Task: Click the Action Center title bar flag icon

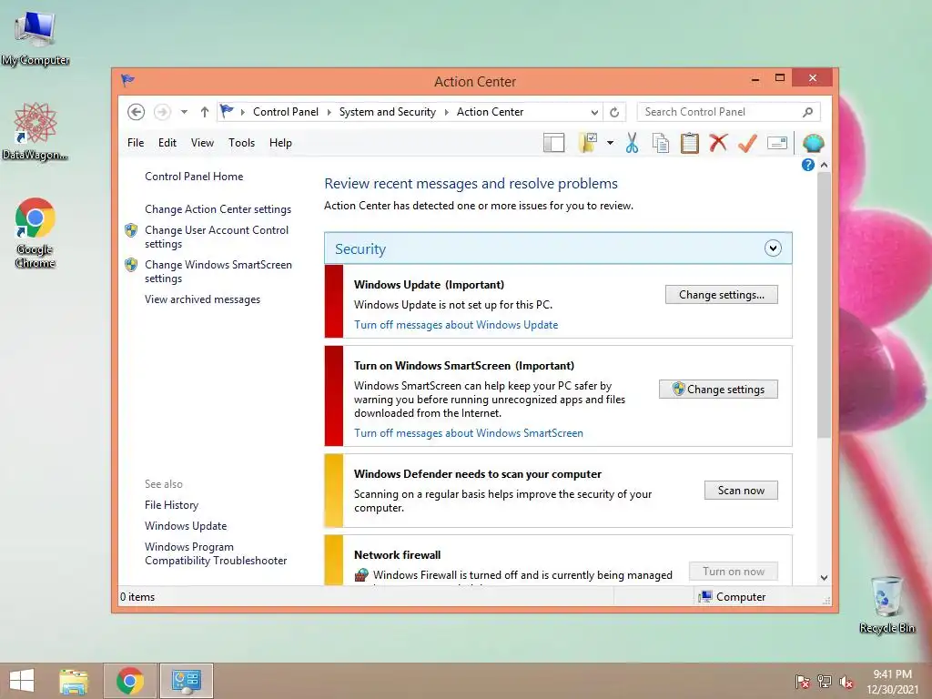Action: pyautogui.click(x=127, y=80)
